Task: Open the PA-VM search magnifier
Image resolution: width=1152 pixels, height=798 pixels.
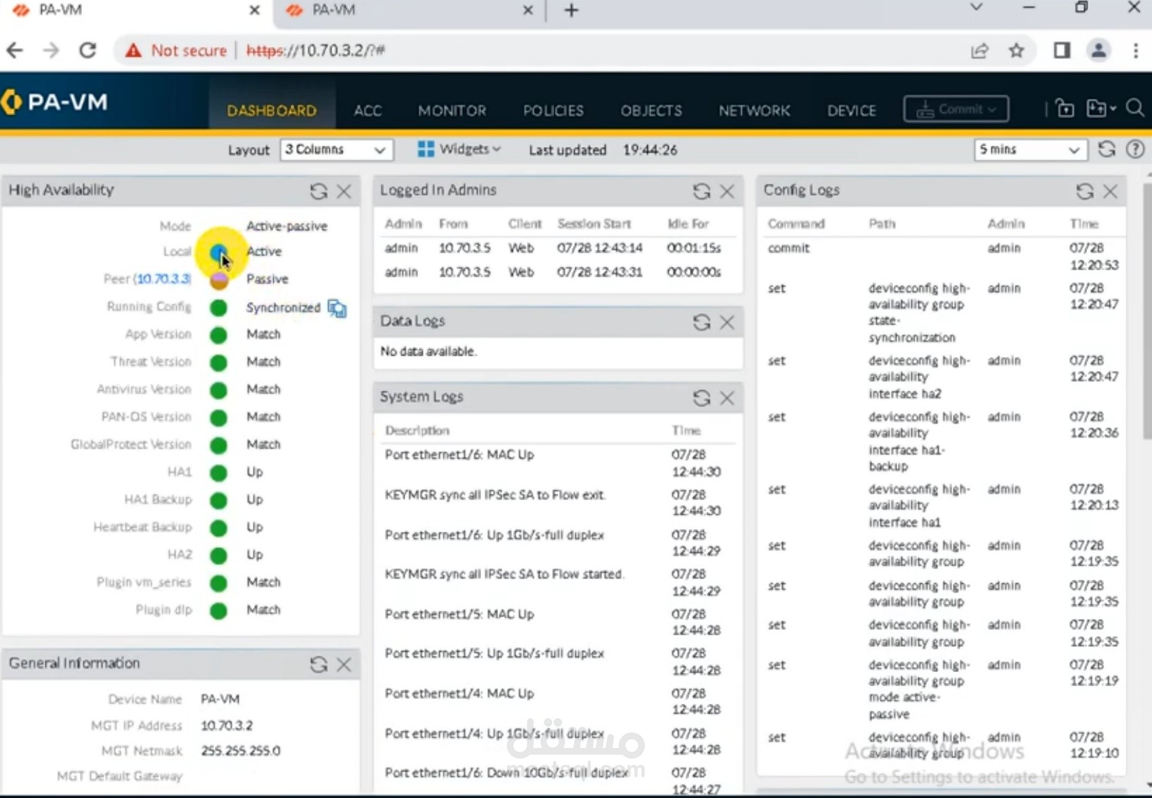Action: click(1135, 108)
